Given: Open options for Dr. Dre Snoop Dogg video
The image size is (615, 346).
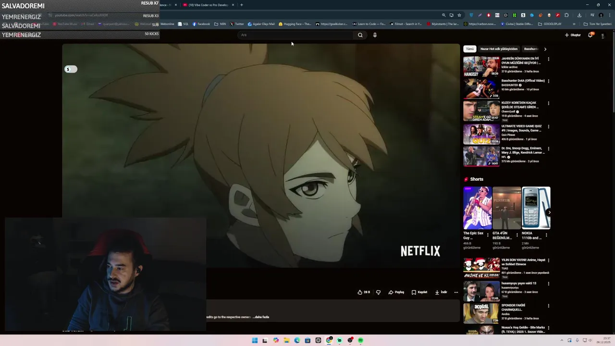Looking at the screenshot, I should click(548, 149).
